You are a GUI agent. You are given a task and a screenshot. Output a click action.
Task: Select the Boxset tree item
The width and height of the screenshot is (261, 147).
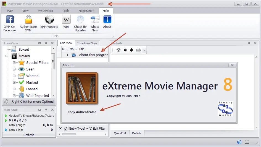(x=24, y=50)
